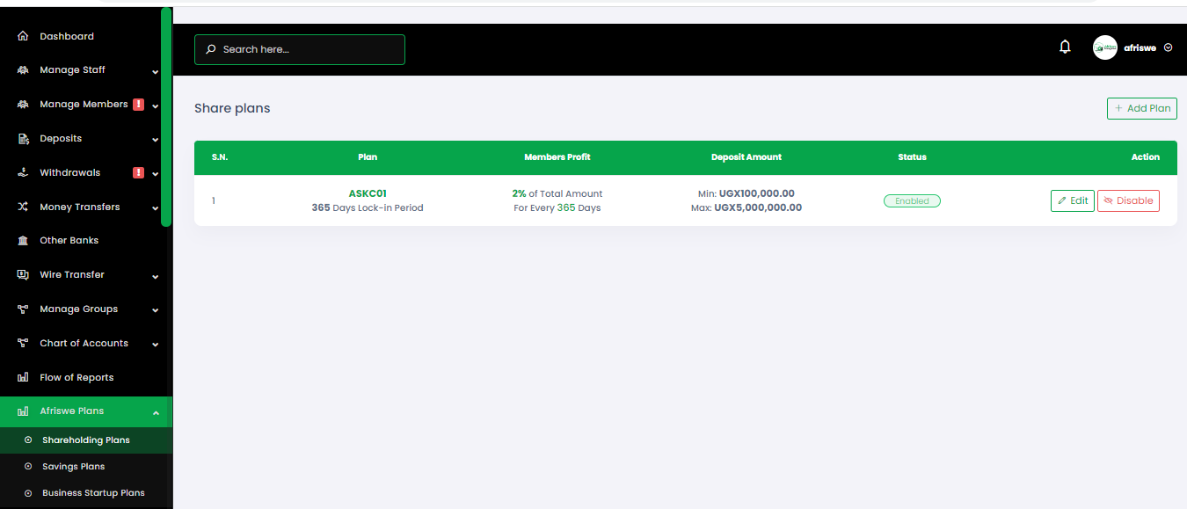Viewport: 1187px width, 509px height.
Task: Open Business Startup Plans submenu item
Action: click(86, 493)
